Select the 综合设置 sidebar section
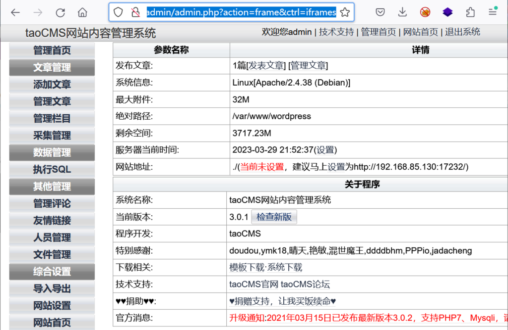The width and height of the screenshot is (508, 330). pos(52,272)
